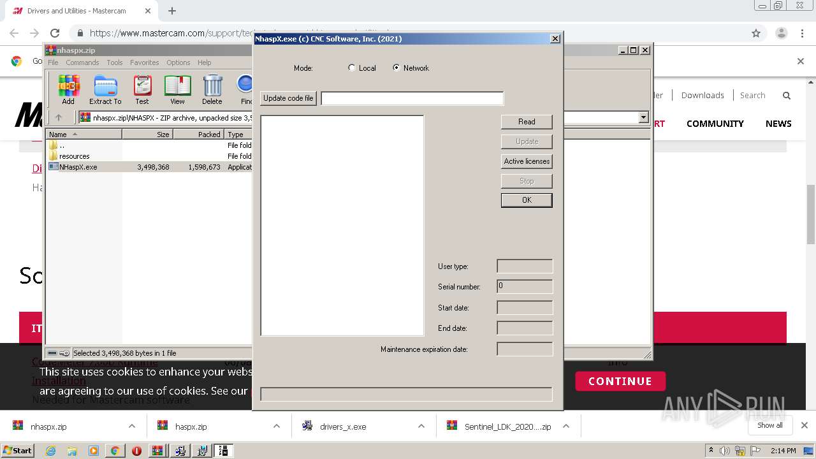This screenshot has height=459, width=816.
Task: Open the WinRAR Favorites menu
Action: 145,62
